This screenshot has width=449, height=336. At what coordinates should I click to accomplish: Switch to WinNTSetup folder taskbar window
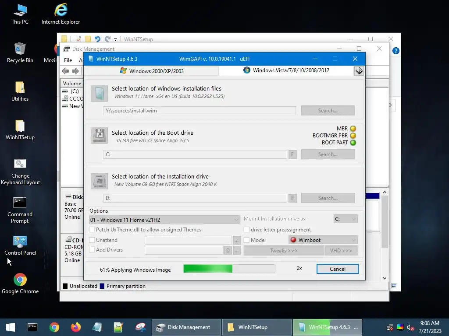click(257, 327)
